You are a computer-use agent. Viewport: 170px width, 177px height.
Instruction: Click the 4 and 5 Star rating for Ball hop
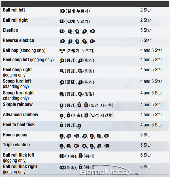tap(151, 50)
